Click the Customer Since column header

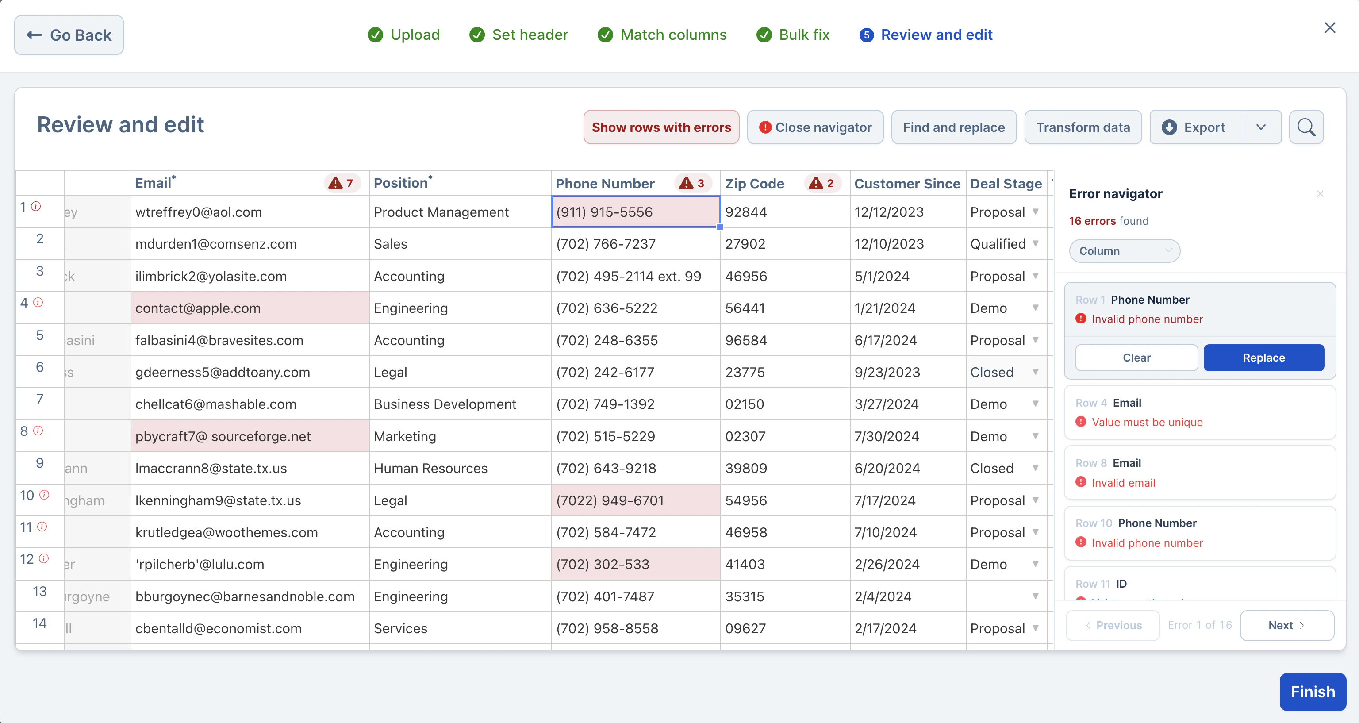point(907,184)
